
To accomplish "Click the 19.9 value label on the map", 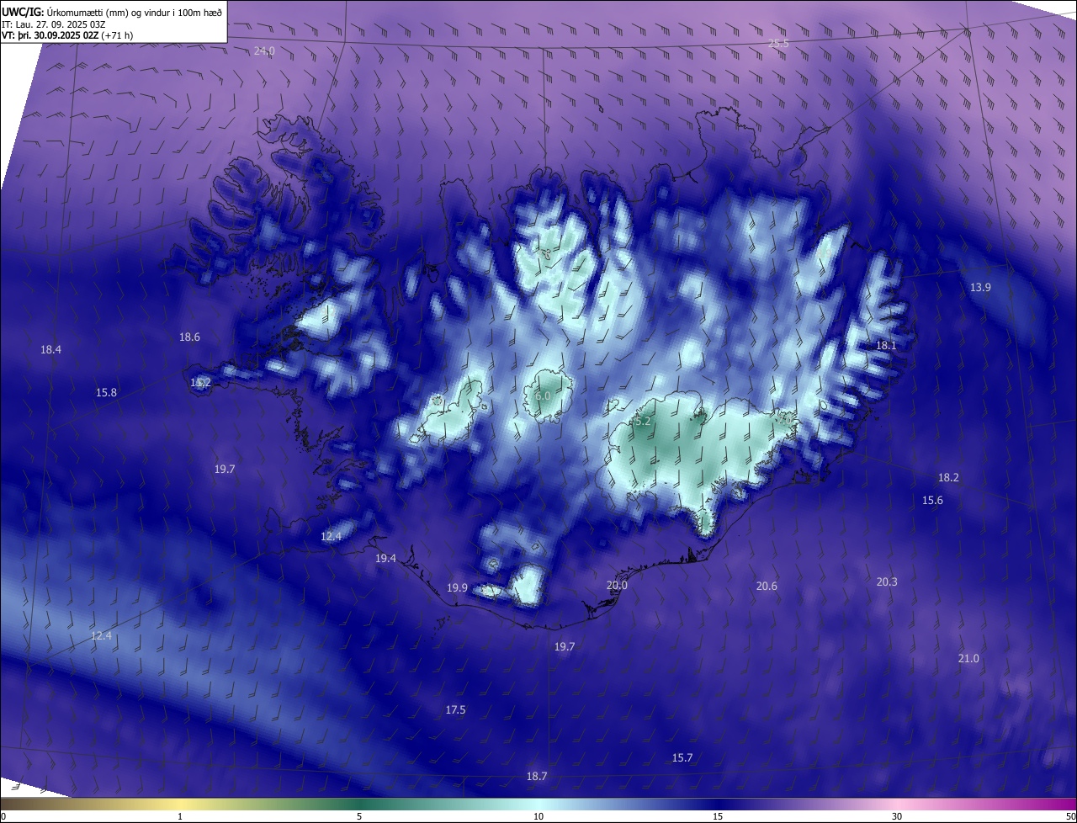I will click(x=457, y=588).
